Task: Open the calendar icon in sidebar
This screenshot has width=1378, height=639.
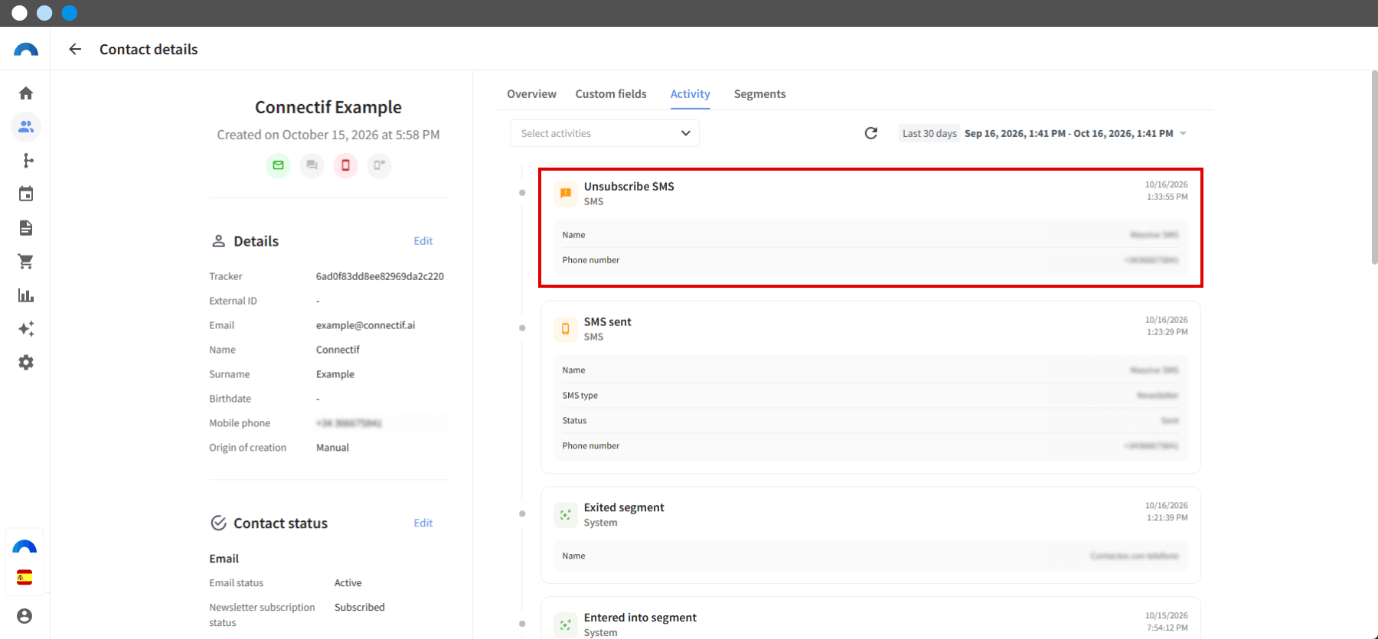Action: [x=26, y=194]
